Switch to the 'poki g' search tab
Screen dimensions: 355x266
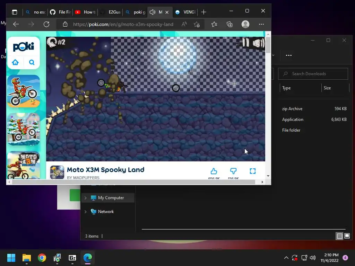[x=135, y=12]
